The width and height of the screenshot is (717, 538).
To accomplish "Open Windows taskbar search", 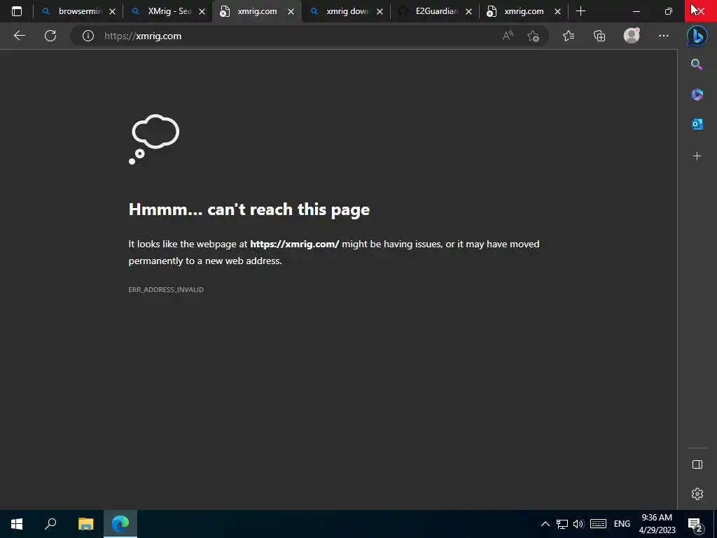I will pyautogui.click(x=50, y=524).
